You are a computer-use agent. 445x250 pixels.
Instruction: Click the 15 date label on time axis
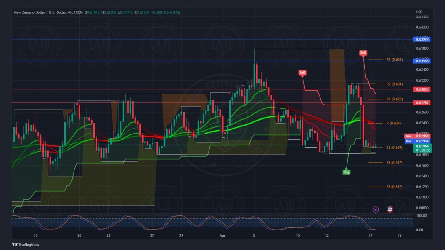click(x=36, y=235)
